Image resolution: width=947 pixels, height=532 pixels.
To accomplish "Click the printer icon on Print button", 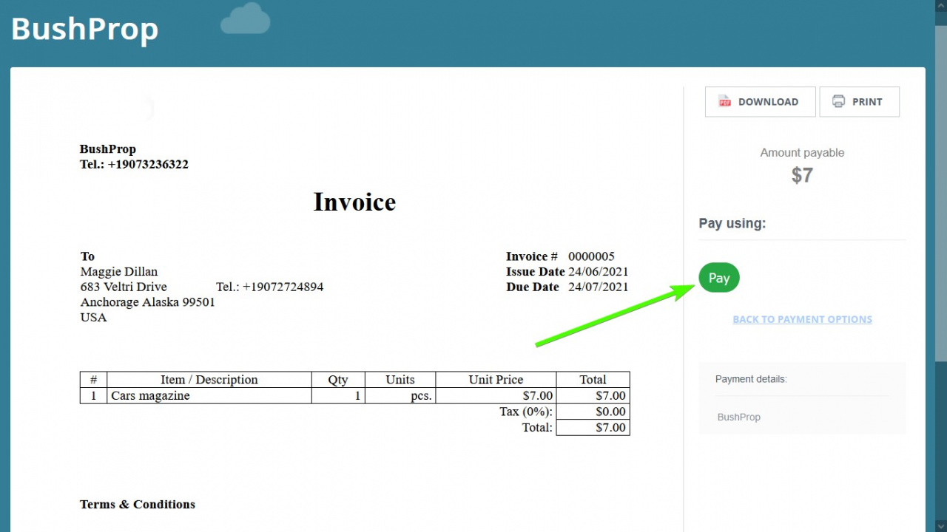I will pyautogui.click(x=838, y=101).
